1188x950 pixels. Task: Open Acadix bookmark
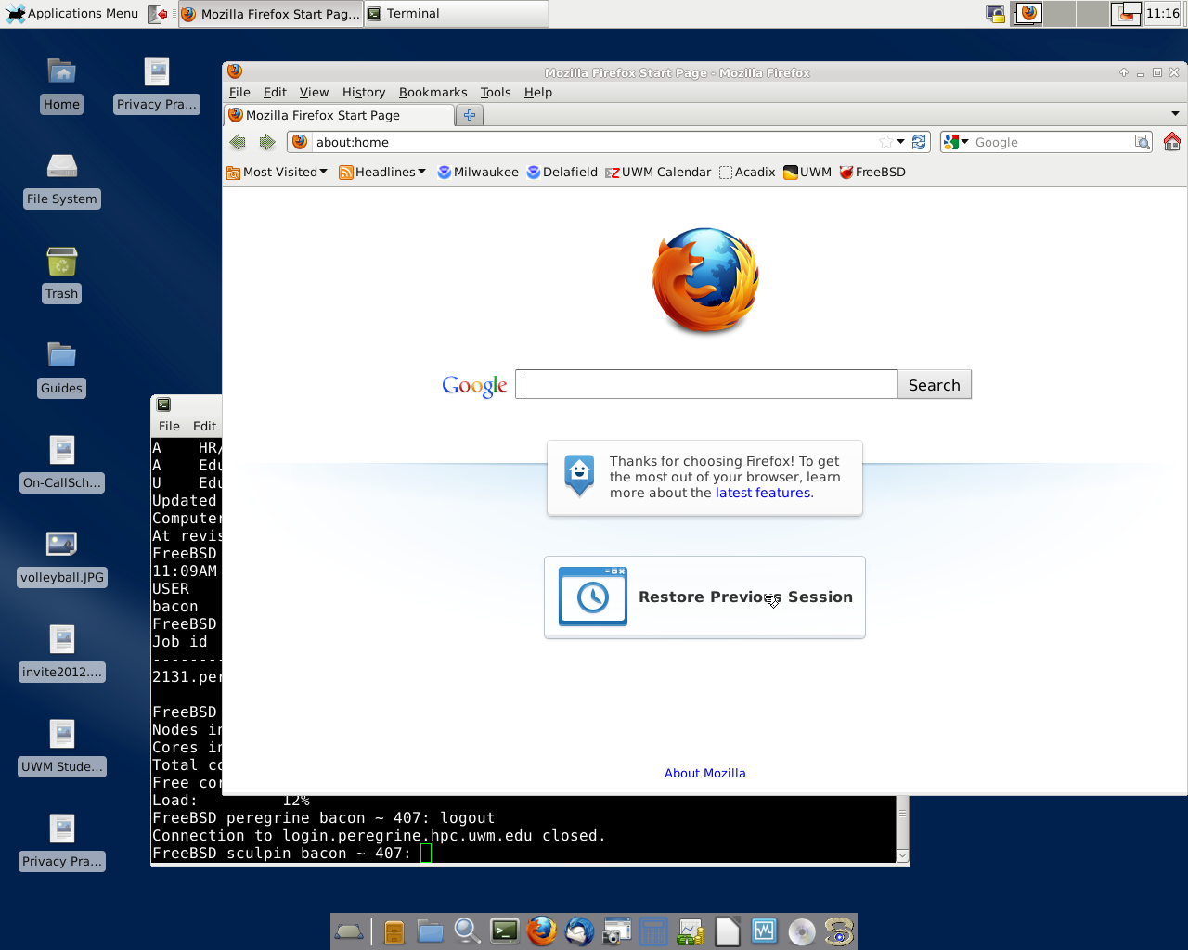pyautogui.click(x=747, y=172)
